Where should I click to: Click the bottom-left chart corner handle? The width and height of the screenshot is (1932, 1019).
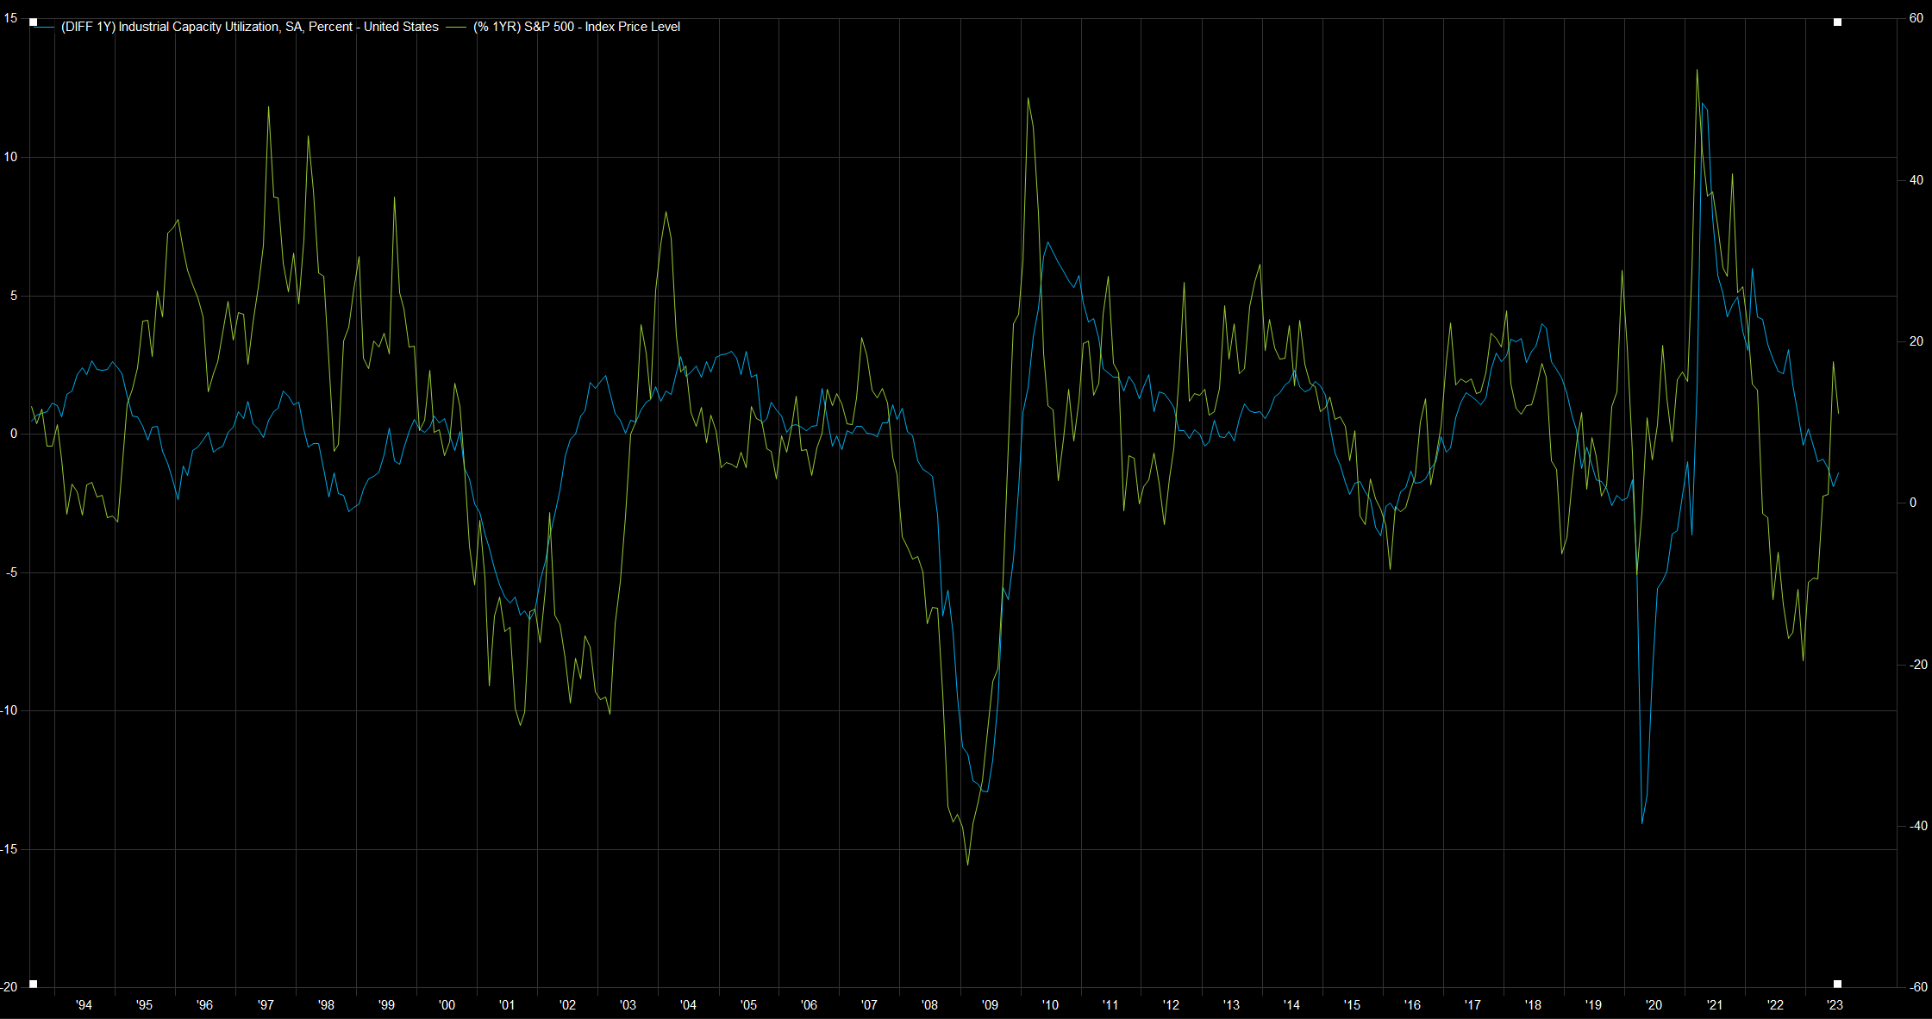click(33, 984)
